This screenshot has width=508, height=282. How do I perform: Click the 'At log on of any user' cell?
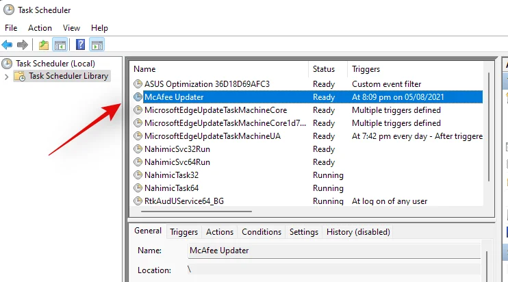point(390,201)
